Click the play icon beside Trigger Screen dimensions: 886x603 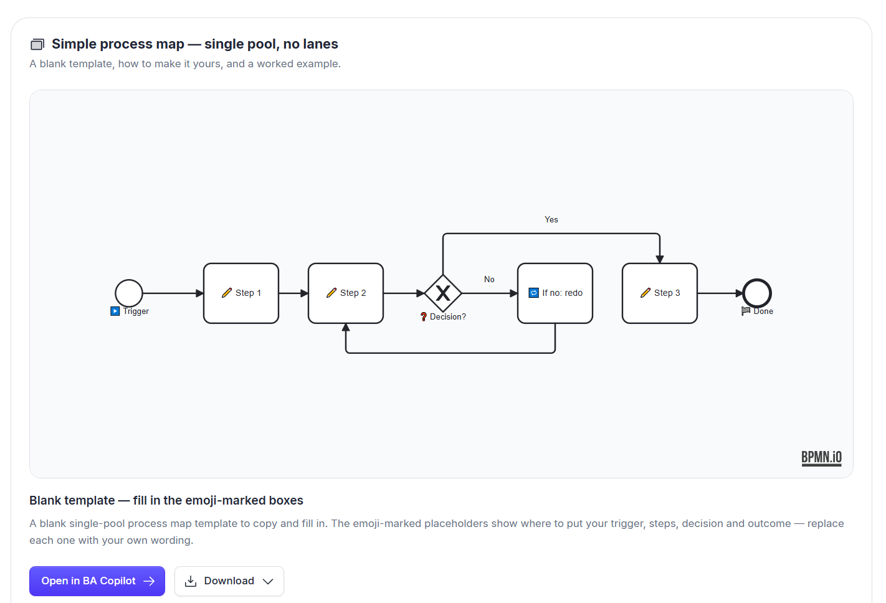coord(115,311)
